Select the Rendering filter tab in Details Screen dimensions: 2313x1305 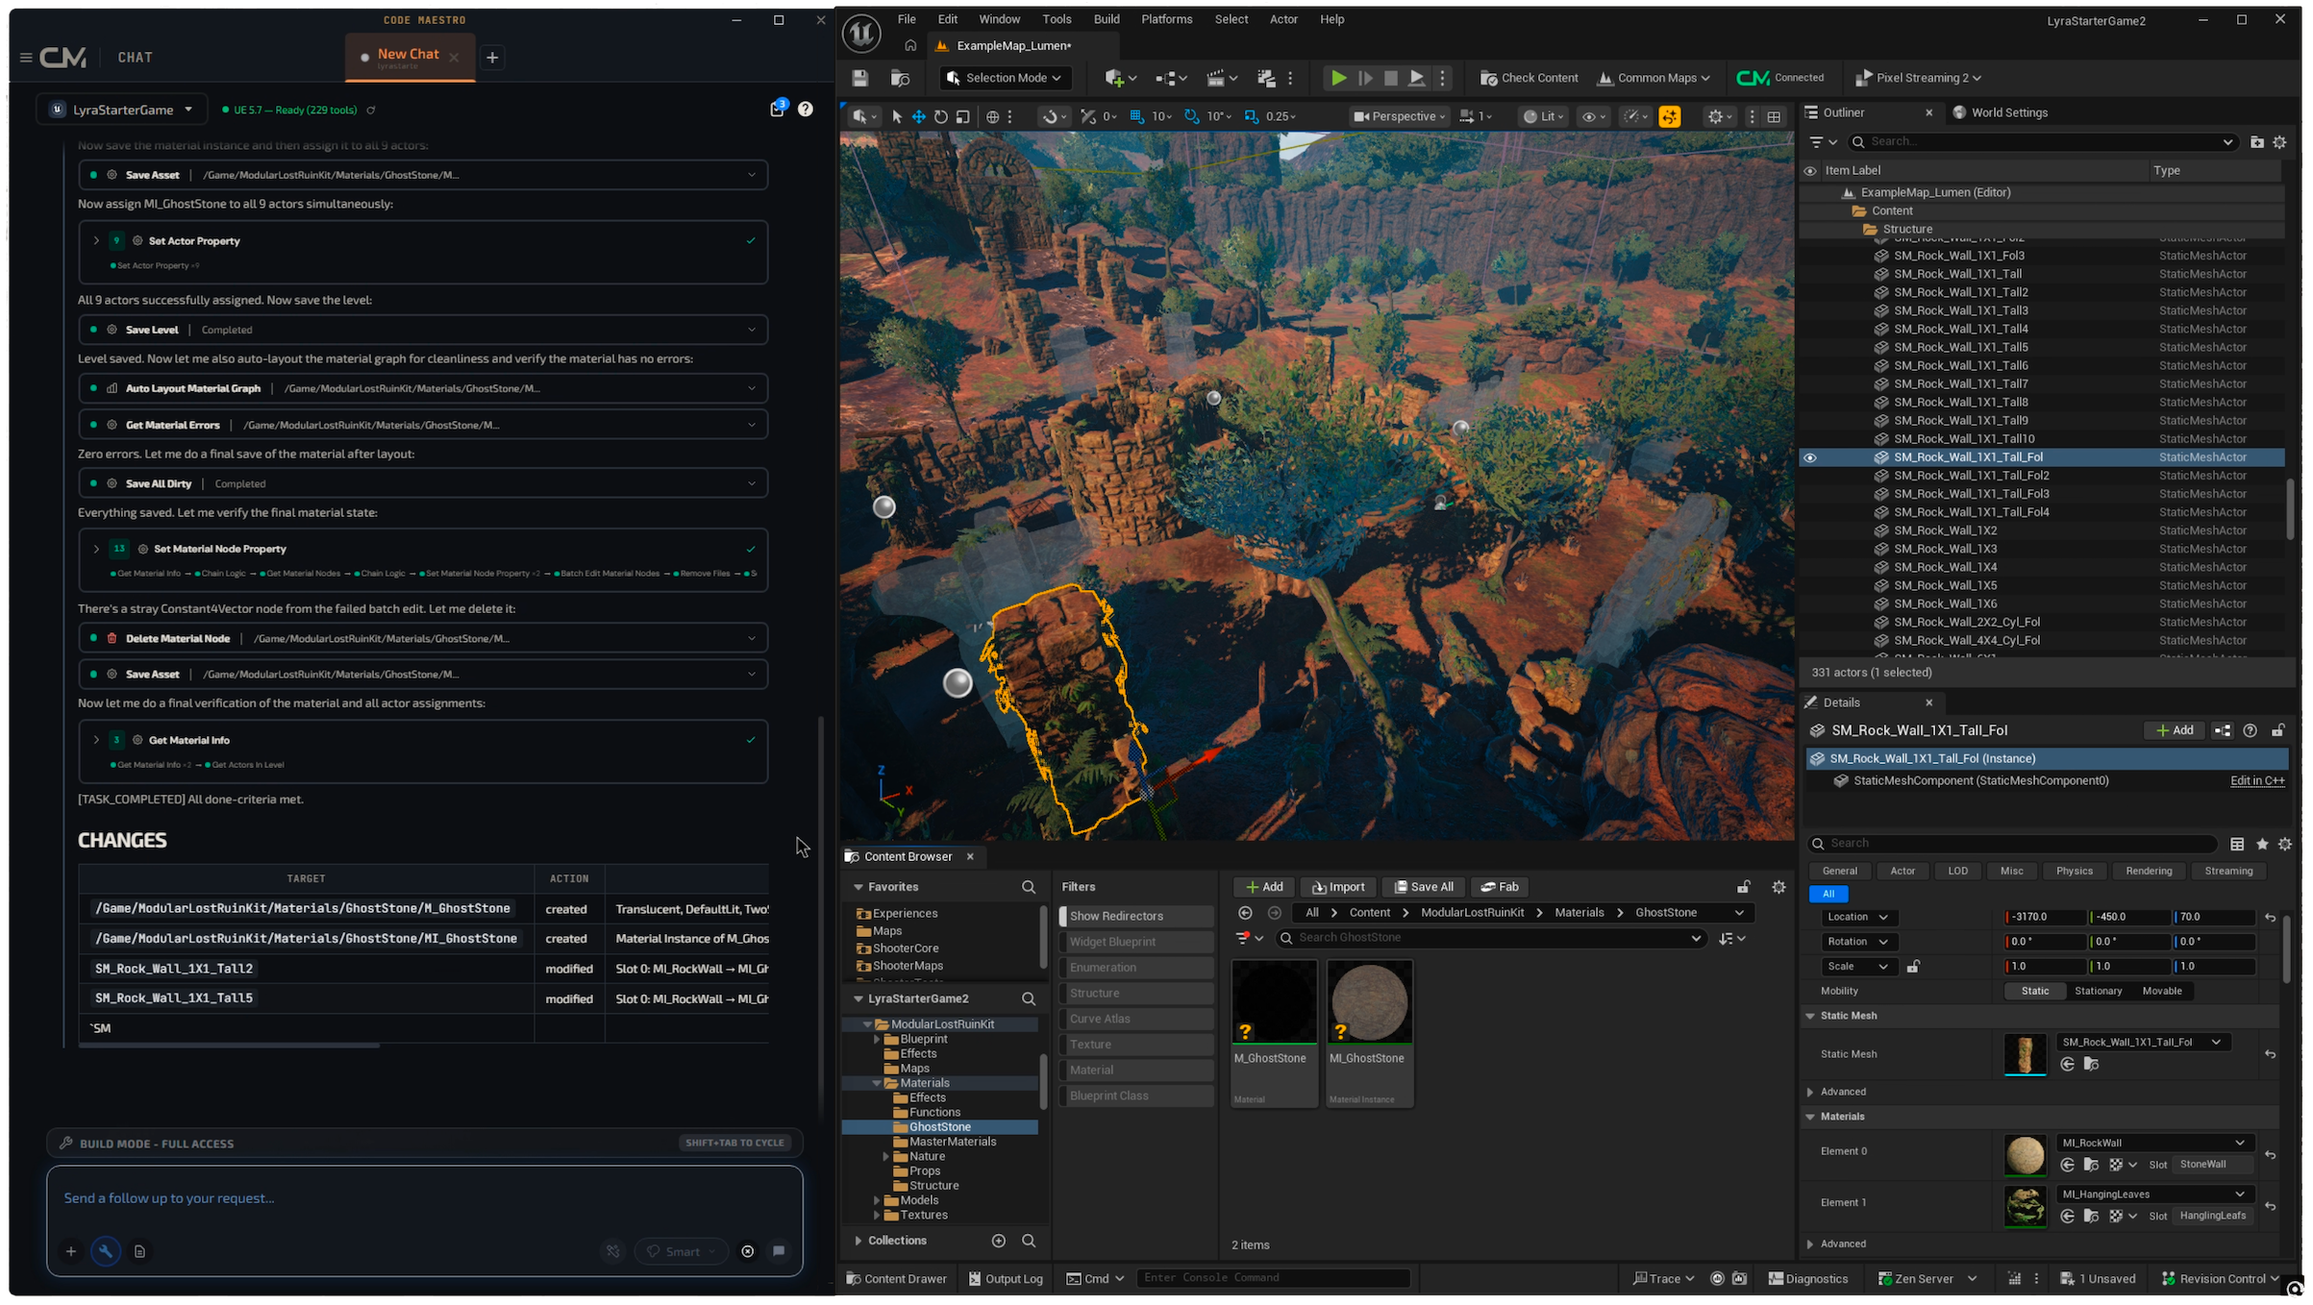click(x=2149, y=871)
